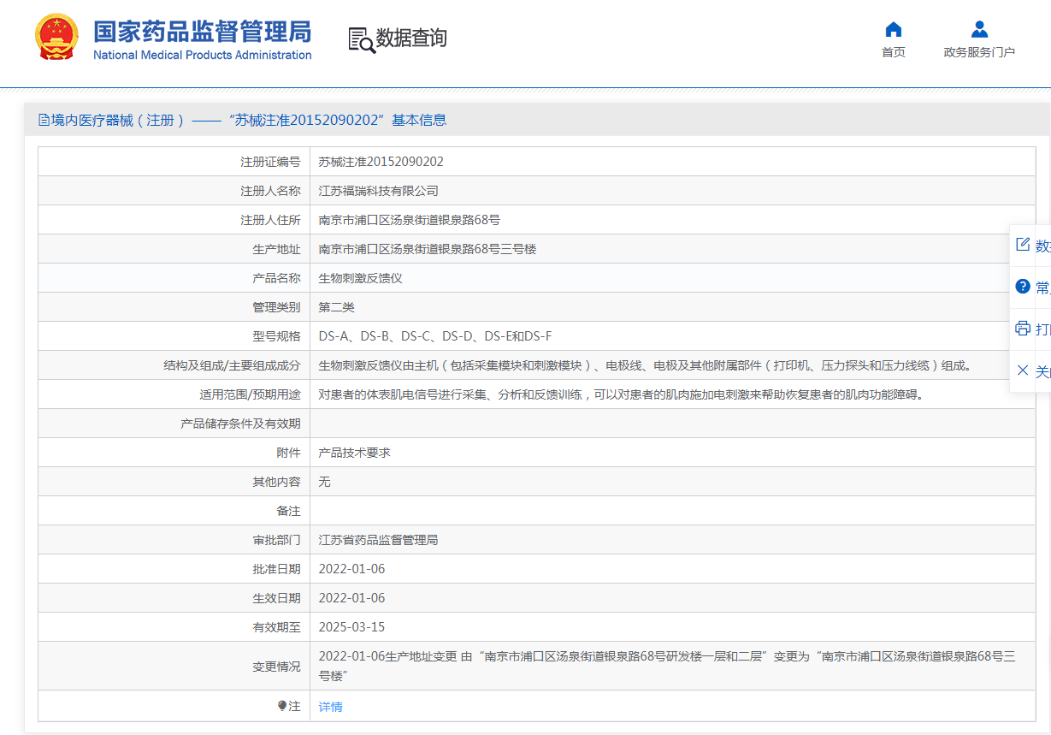Image resolution: width=1051 pixels, height=735 pixels.
Task: Open the 详情 link
Action: pos(331,707)
